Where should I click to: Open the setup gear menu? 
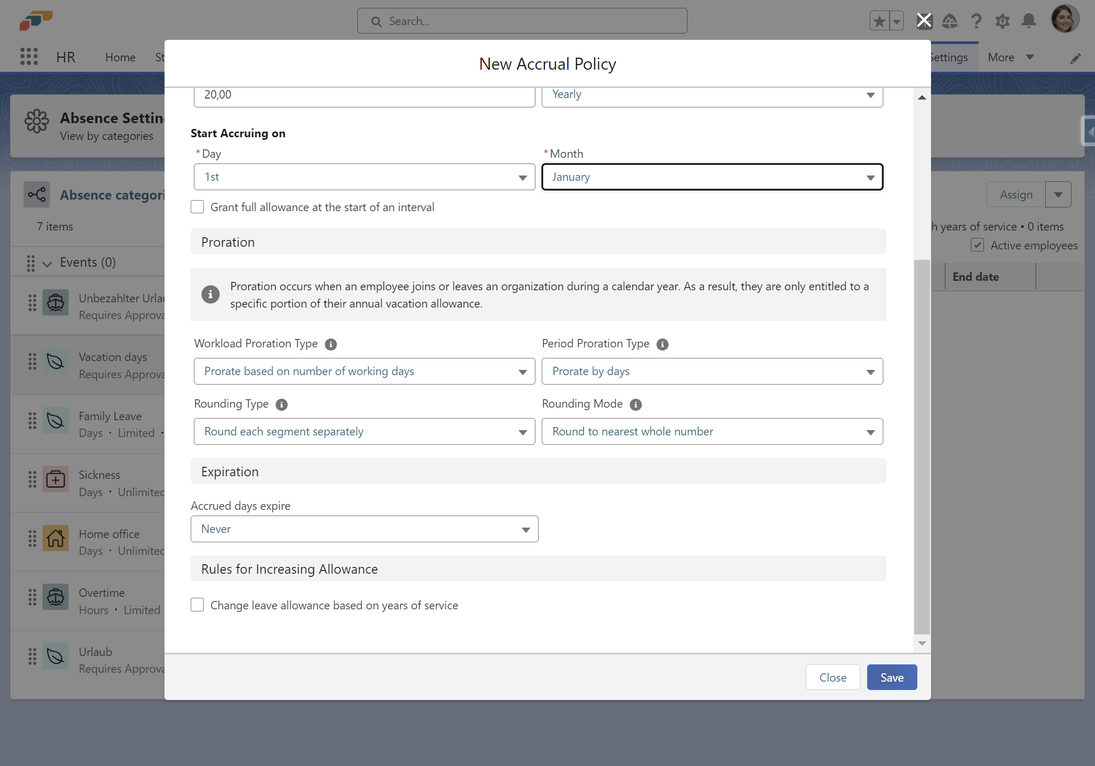tap(1002, 21)
